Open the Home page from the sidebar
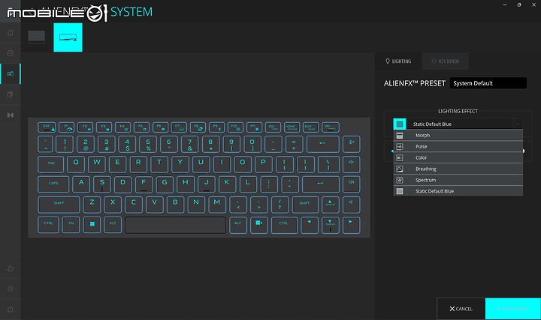 coord(11,33)
